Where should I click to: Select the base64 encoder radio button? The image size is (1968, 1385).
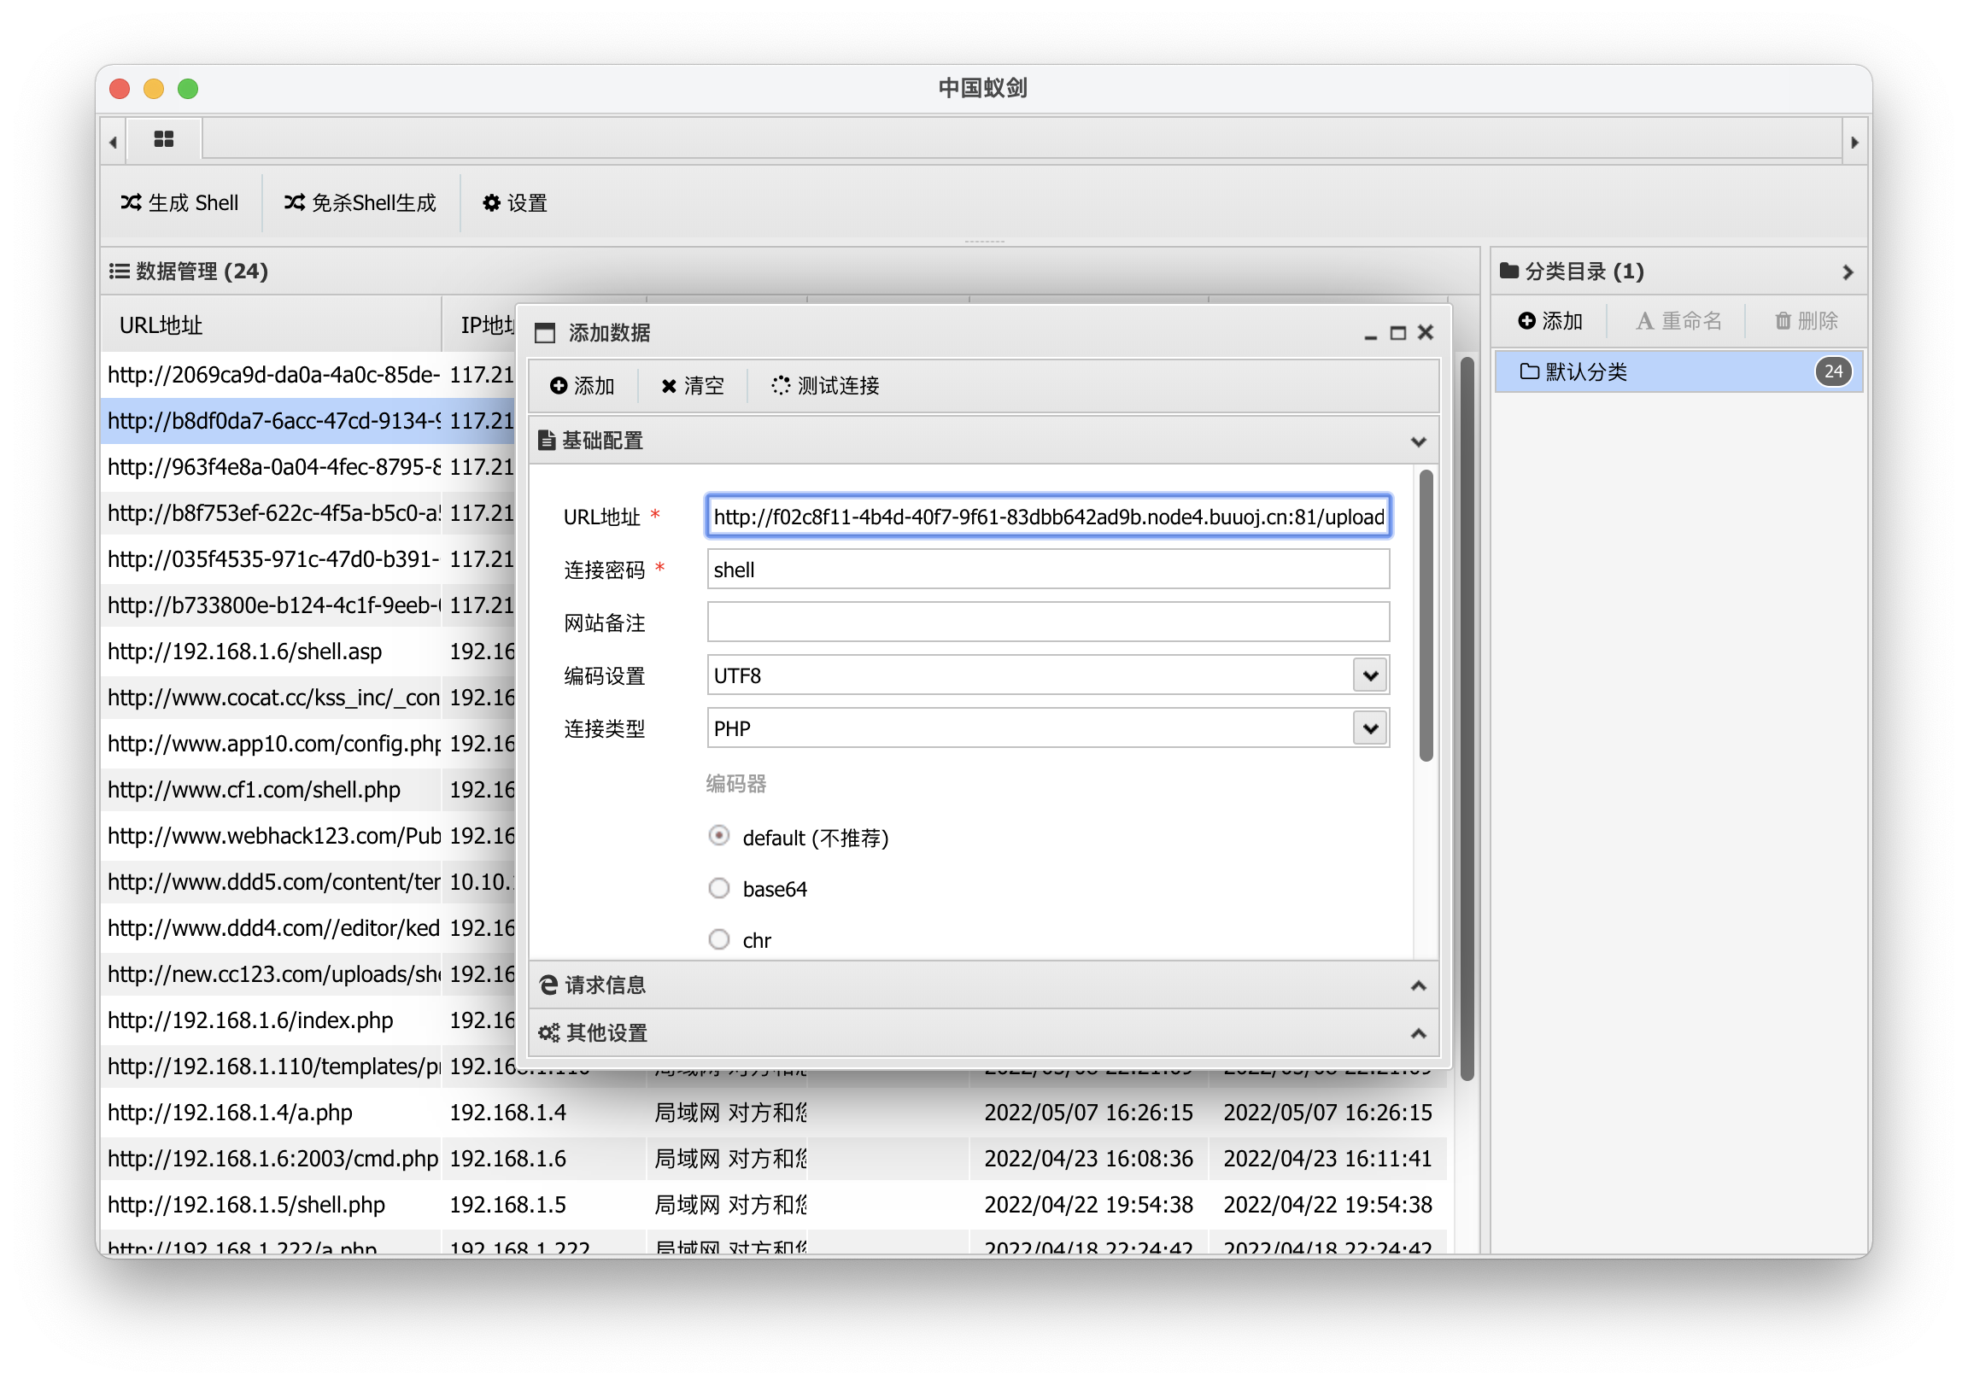719,889
